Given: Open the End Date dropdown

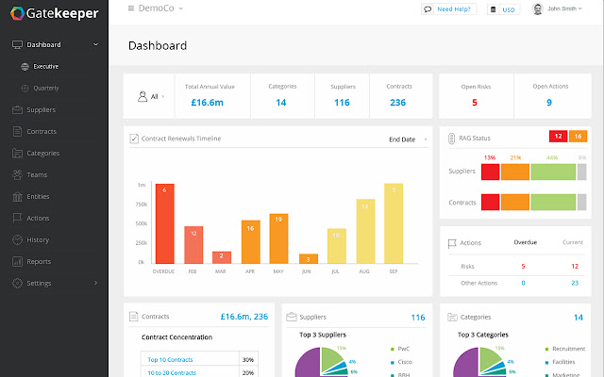Looking at the screenshot, I should click(x=408, y=139).
